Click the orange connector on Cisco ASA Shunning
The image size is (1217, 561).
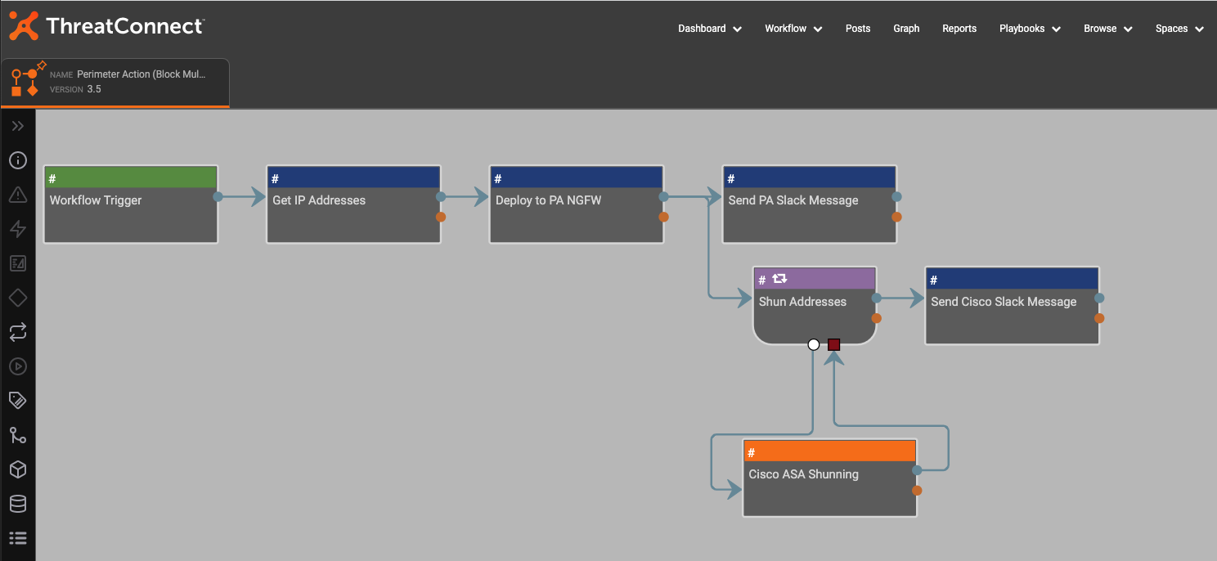pyautogui.click(x=918, y=491)
